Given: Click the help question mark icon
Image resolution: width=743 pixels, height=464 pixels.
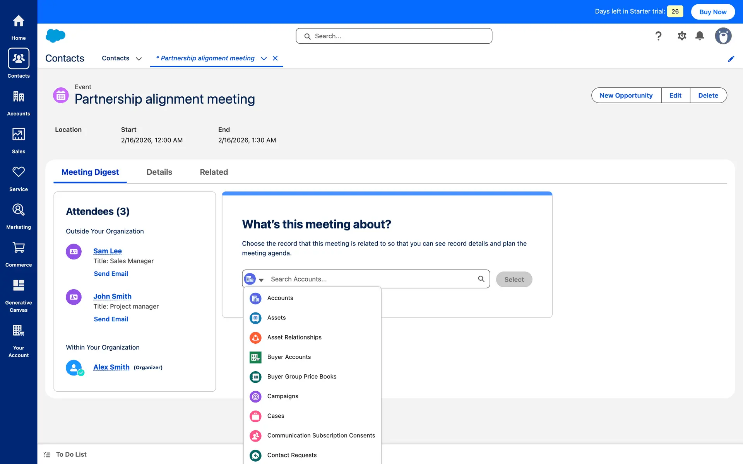Looking at the screenshot, I should tap(658, 36).
